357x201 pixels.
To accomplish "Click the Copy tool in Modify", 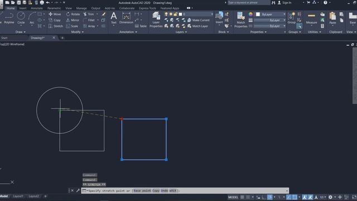I will pyautogui.click(x=55, y=20).
